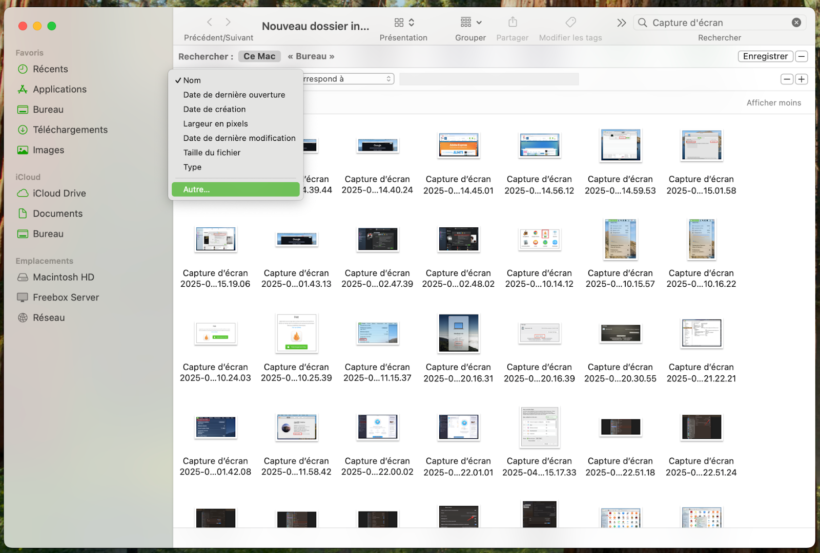
Task: Open the screenshot thumbnail ending in 14.45.01
Action: [x=458, y=145]
